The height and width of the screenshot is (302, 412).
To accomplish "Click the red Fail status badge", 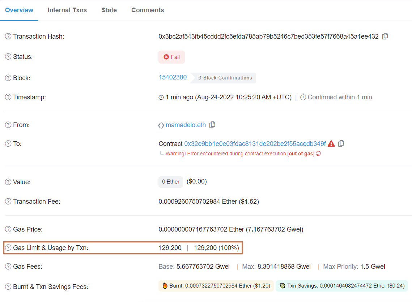I will point(171,57).
